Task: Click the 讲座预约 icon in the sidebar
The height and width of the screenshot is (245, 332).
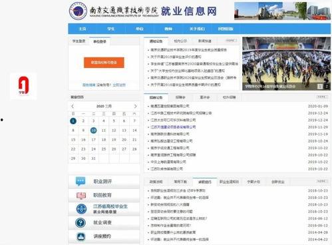Action: click(81, 236)
